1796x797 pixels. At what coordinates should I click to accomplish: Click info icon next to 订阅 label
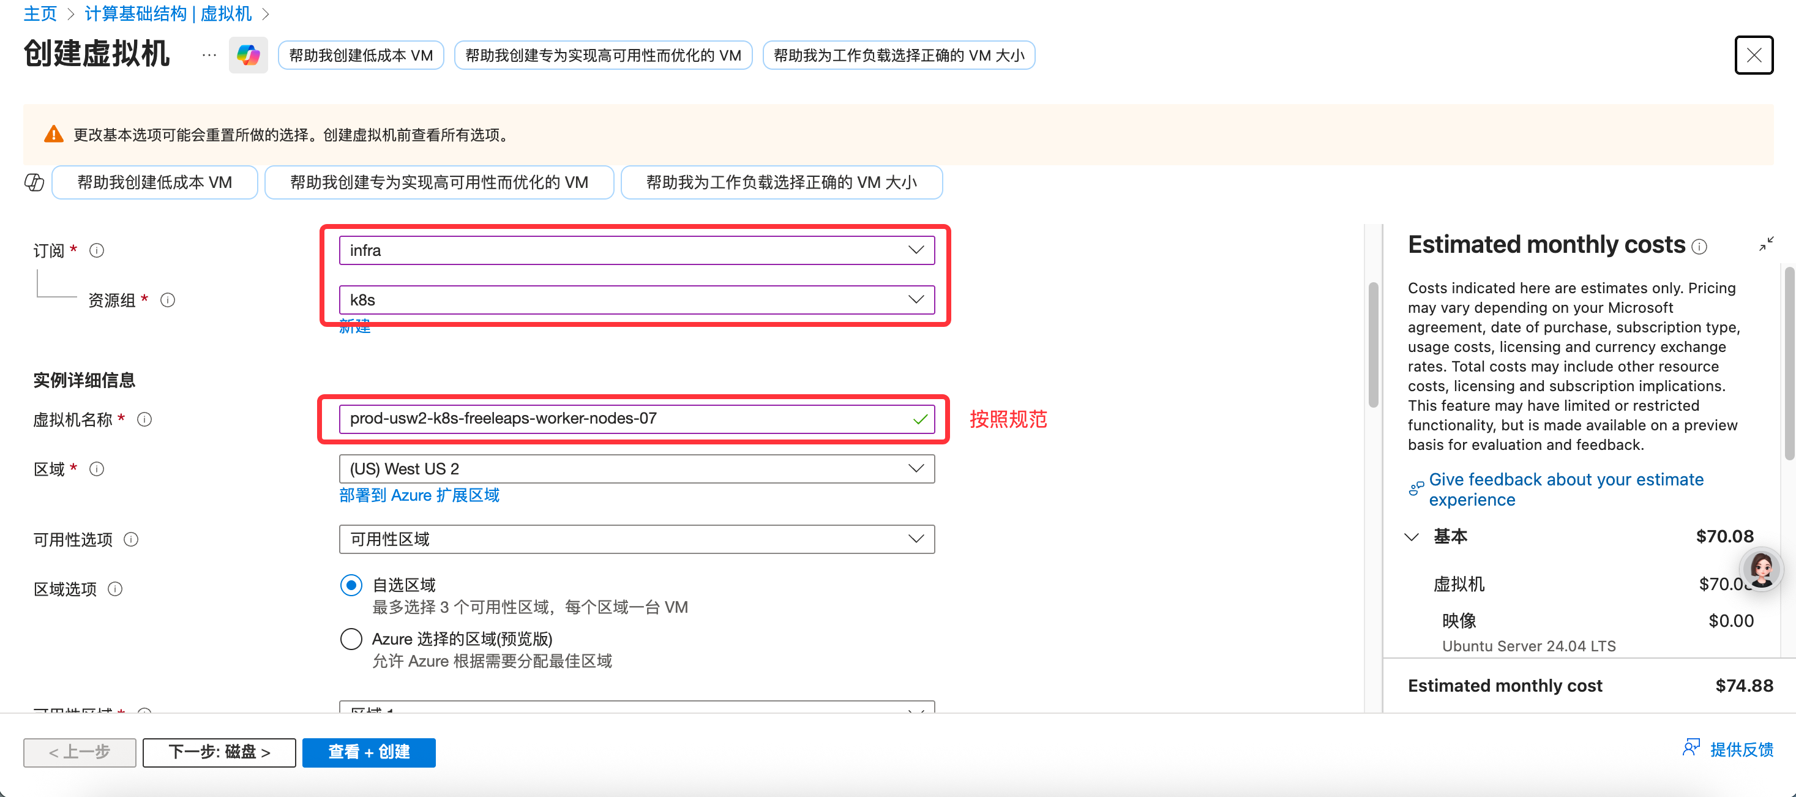pos(97,250)
